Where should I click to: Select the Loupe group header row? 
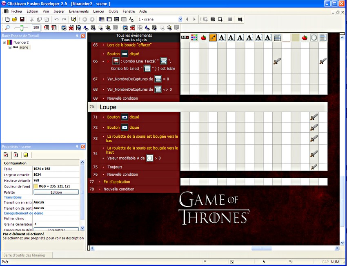point(207,107)
